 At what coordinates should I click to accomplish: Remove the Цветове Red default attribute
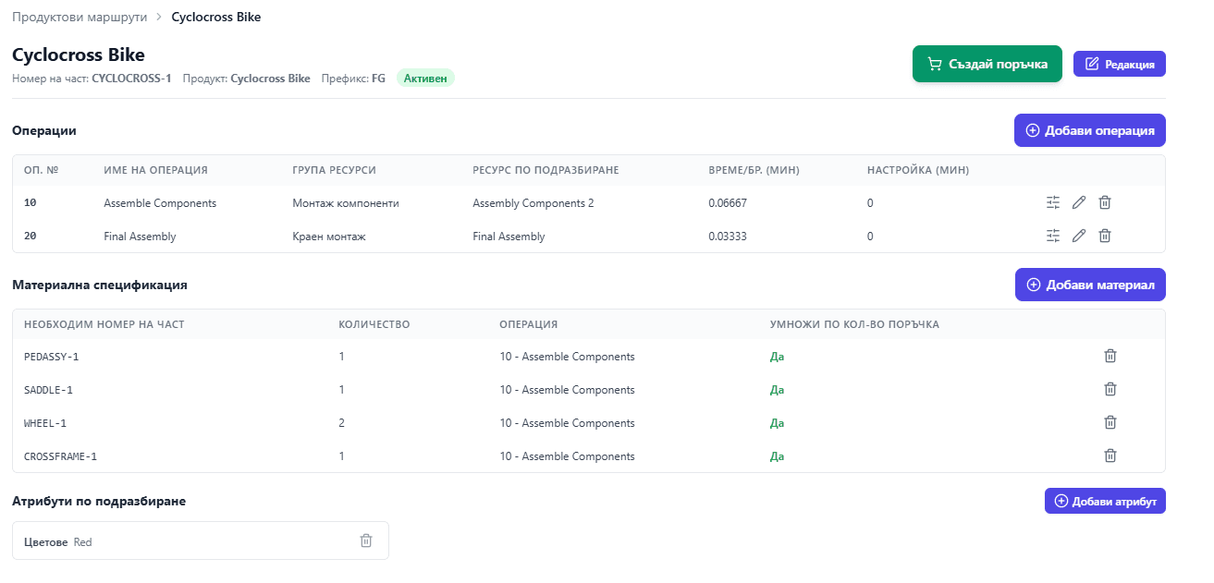(x=366, y=541)
